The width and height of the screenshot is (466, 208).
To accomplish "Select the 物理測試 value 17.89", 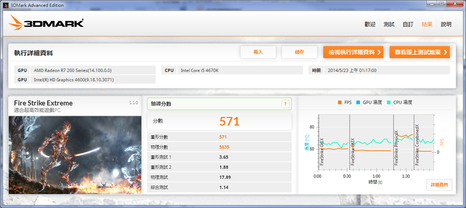I will (225, 178).
